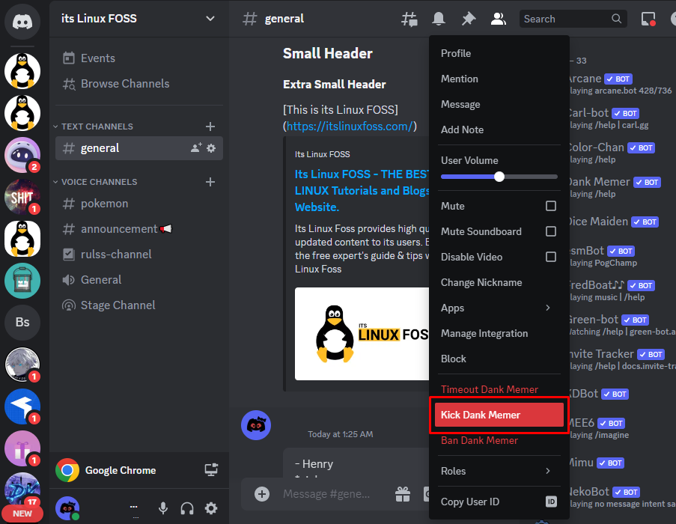
Task: Click the User Volume slider handle
Action: (499, 176)
